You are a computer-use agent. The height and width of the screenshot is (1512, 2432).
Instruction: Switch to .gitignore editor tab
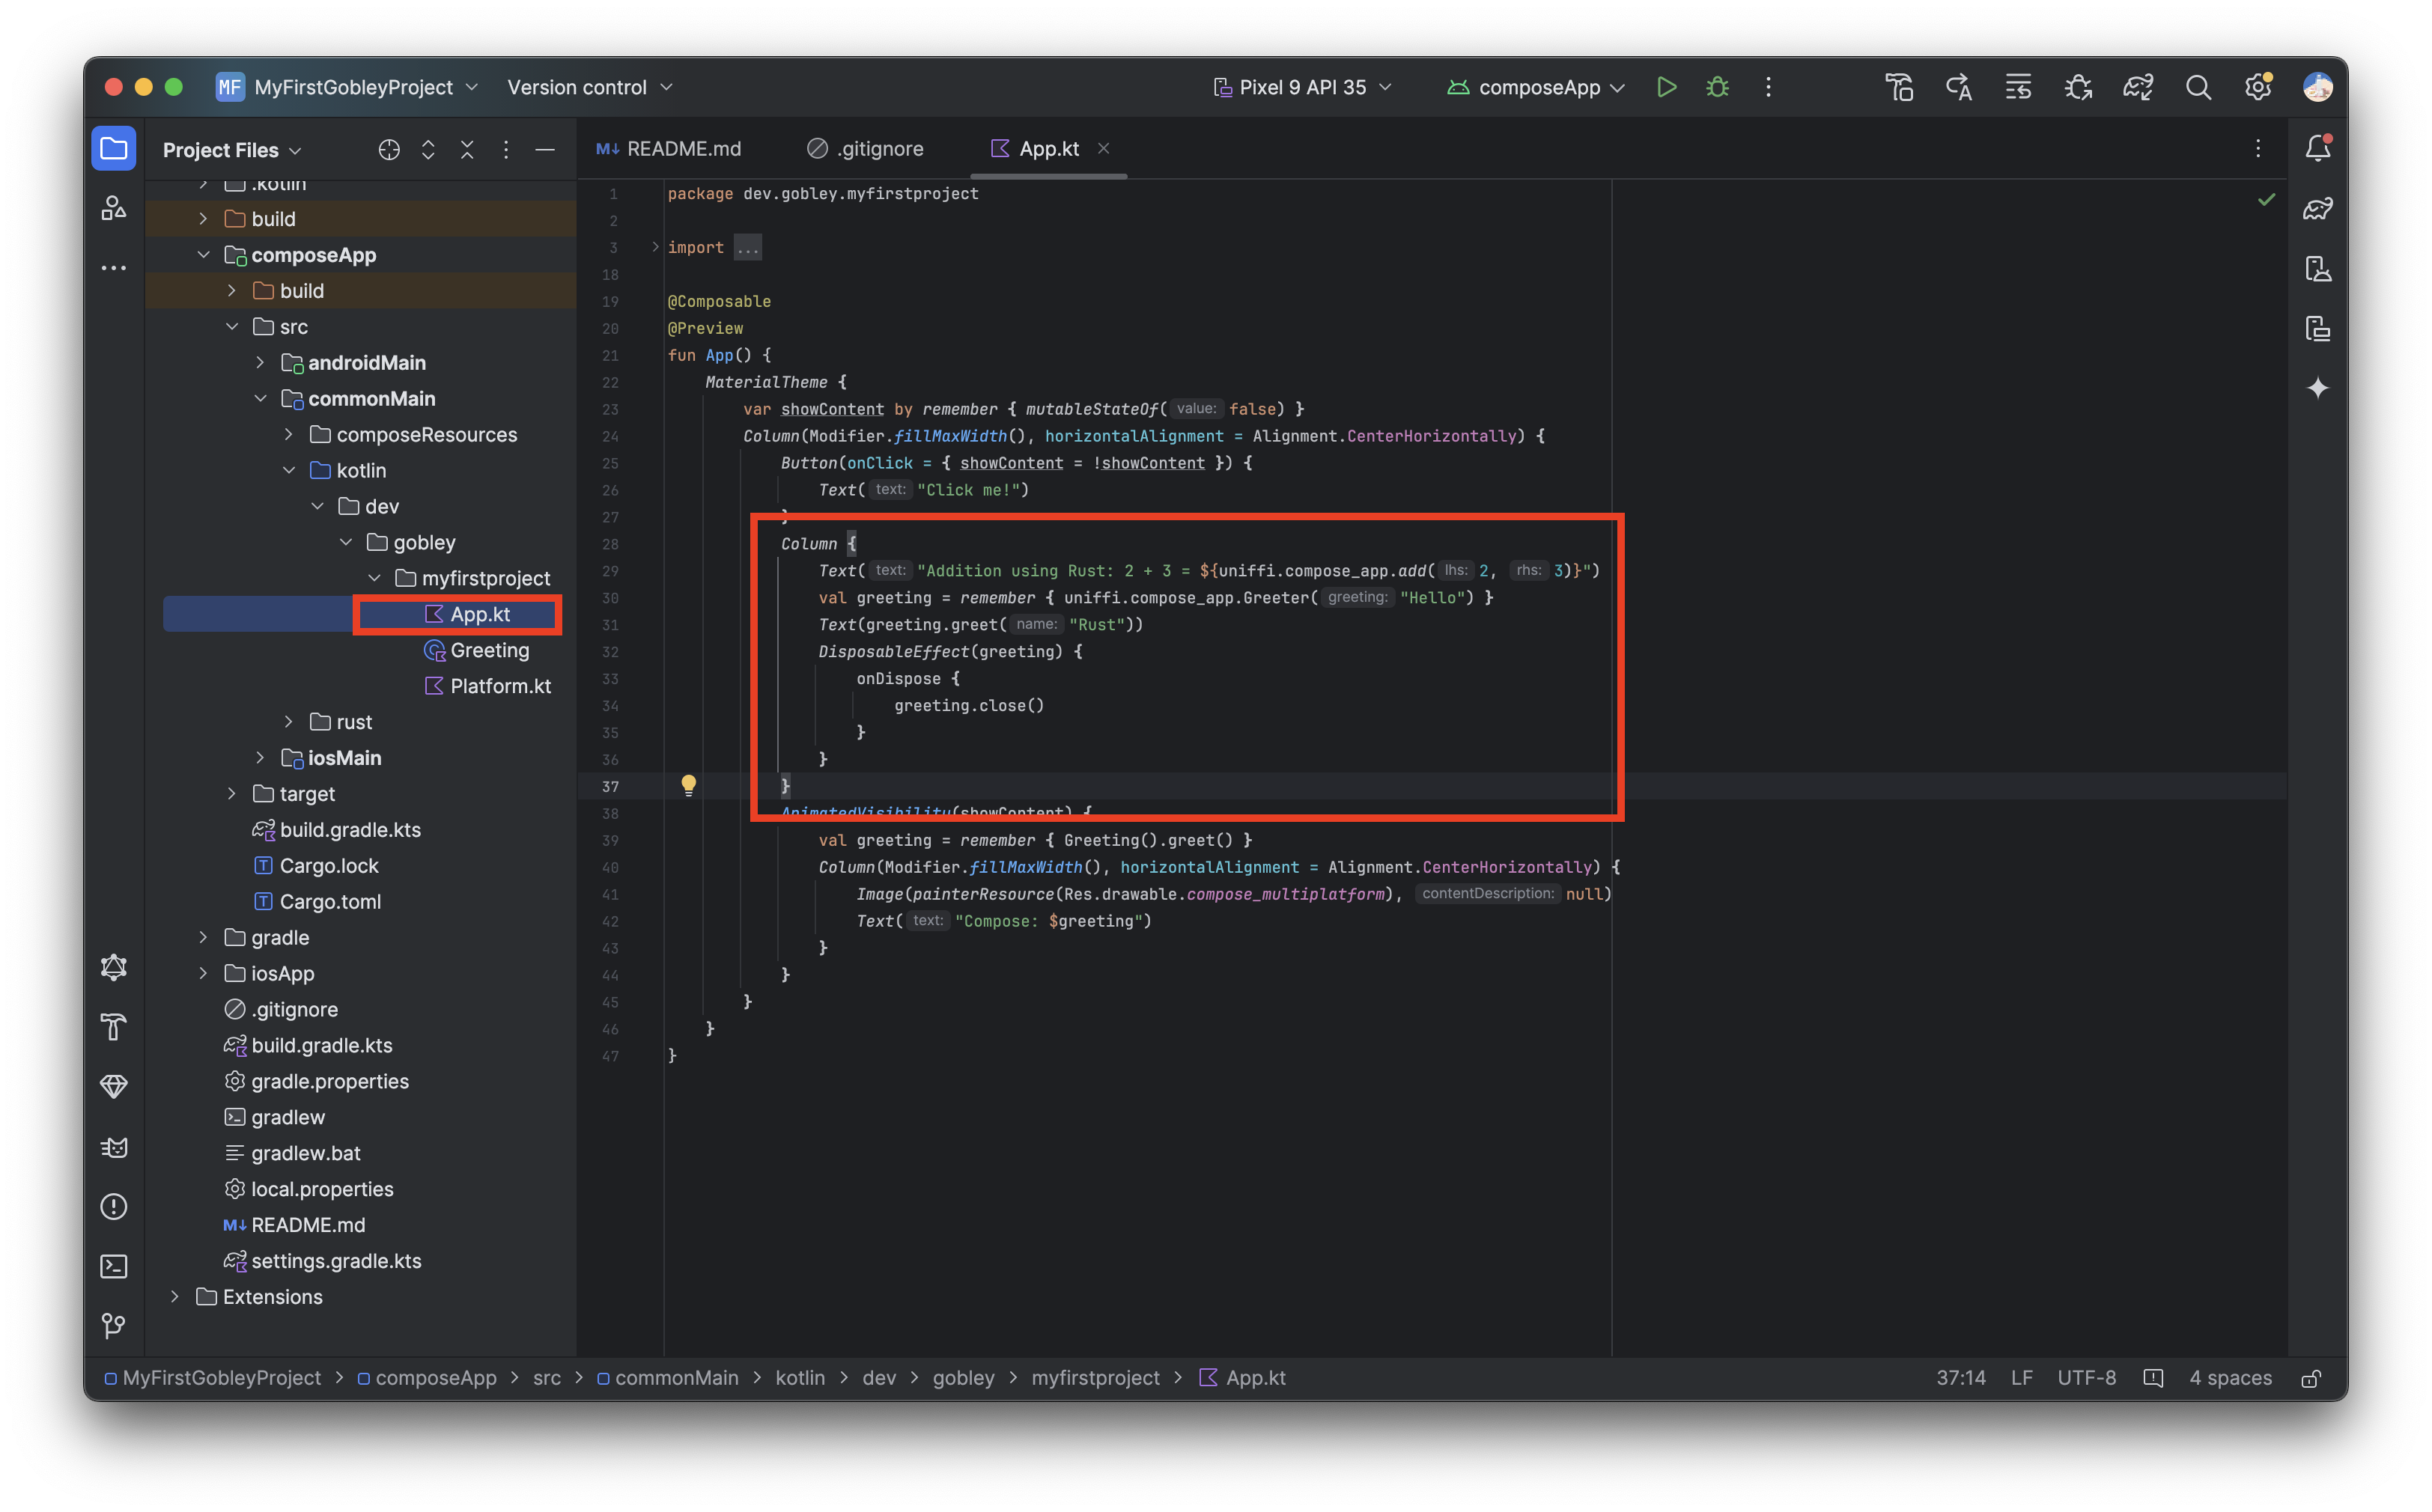coord(866,149)
